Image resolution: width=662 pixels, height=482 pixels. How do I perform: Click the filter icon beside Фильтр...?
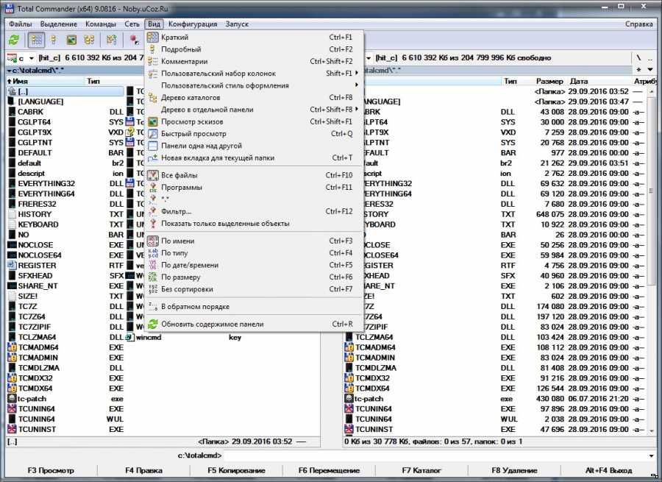pos(153,211)
